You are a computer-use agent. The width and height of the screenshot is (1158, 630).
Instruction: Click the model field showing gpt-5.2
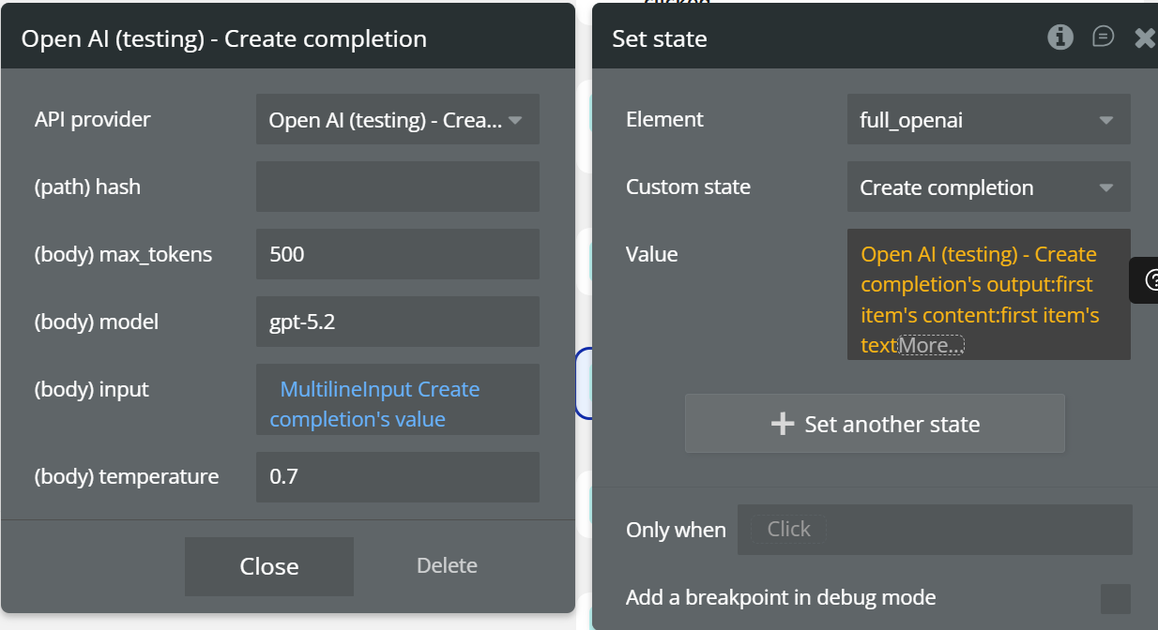[x=397, y=322]
